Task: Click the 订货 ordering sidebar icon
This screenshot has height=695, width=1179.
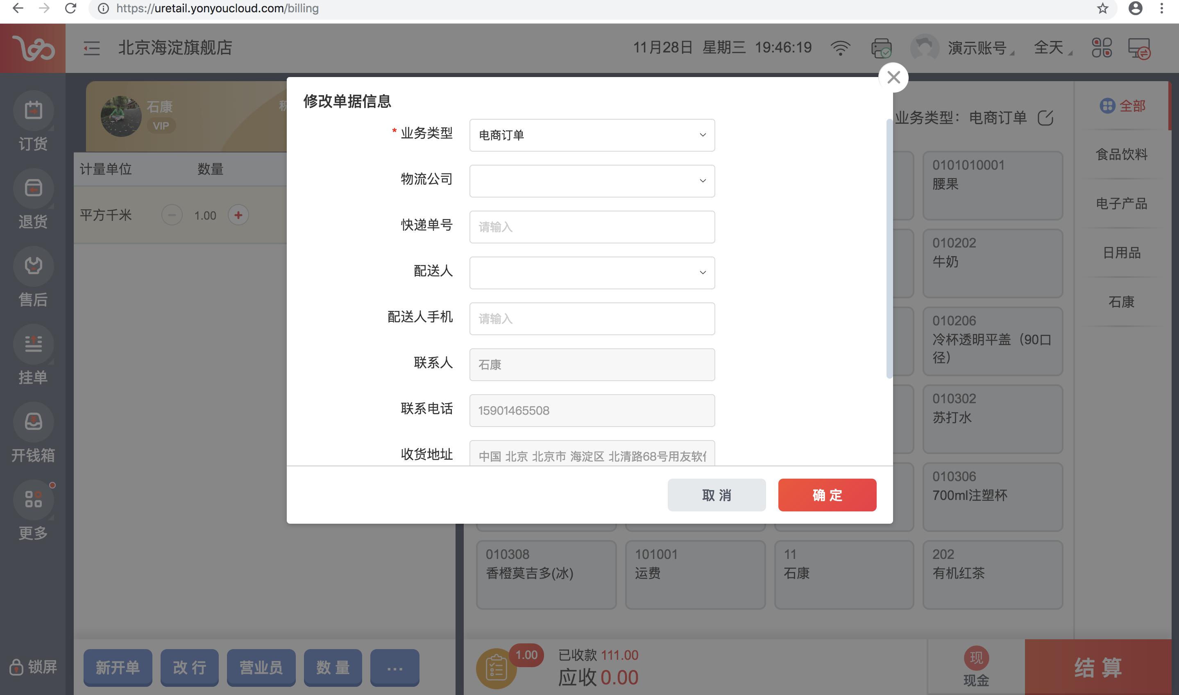Action: (33, 111)
